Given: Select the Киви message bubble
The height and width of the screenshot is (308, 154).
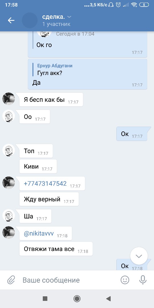Looking at the screenshot, I should pos(38,166).
